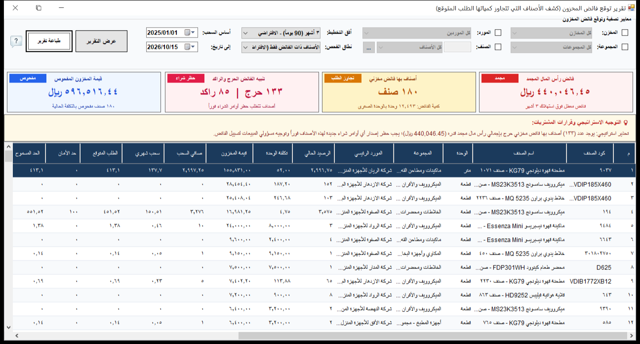Screen dimensions: 640x344
Task: Tick the الصنف filter checkbox
Action: pyautogui.click(x=498, y=47)
